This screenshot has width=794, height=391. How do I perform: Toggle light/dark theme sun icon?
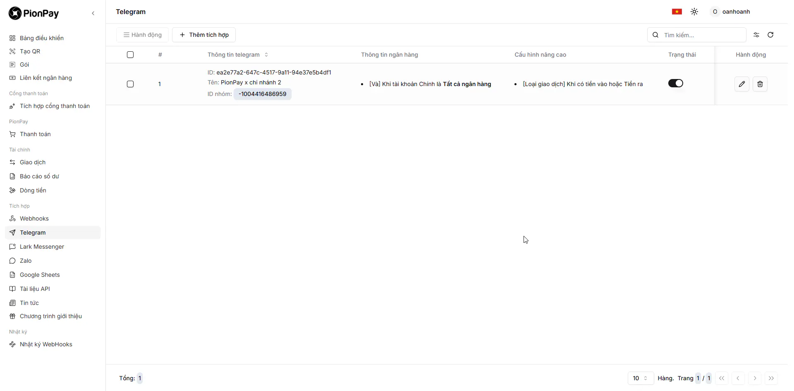pyautogui.click(x=694, y=12)
